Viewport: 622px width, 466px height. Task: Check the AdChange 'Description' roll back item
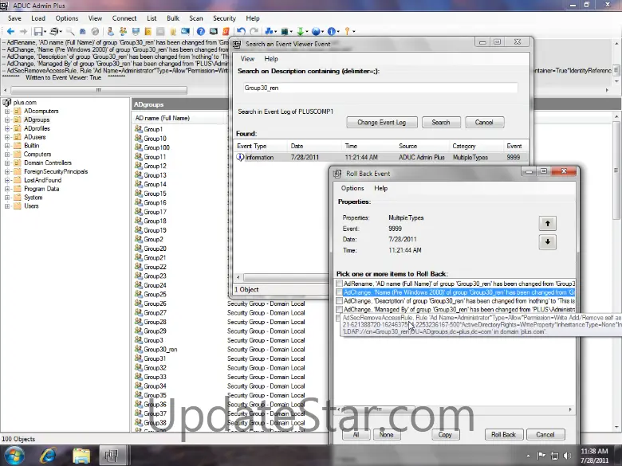tap(339, 301)
